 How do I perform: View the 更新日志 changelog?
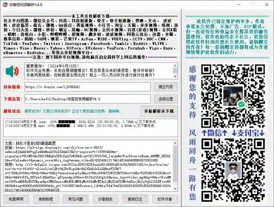[135, 199]
